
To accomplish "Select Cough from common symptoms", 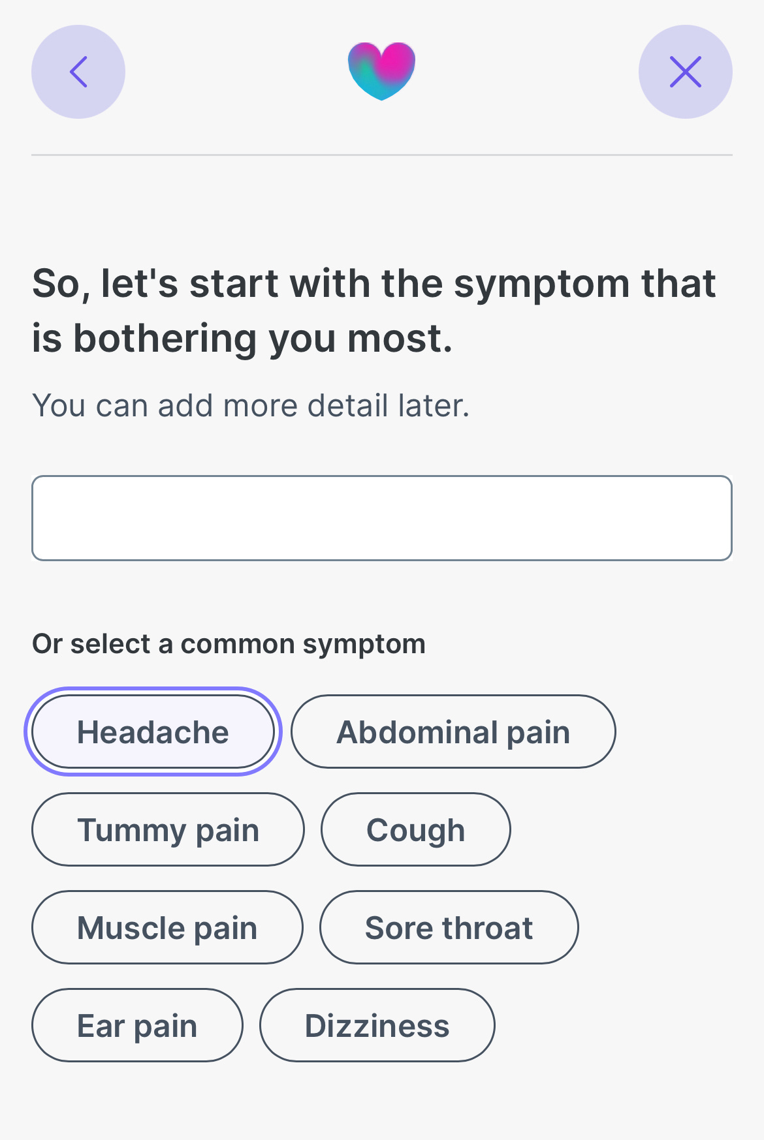I will tap(415, 829).
